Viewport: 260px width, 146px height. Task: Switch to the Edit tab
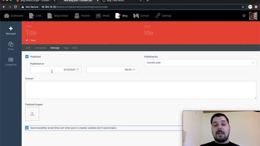(x=28, y=48)
